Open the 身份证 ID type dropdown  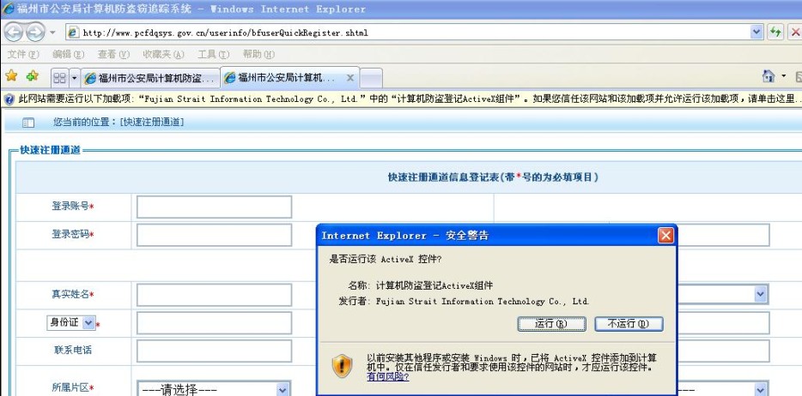pos(70,322)
